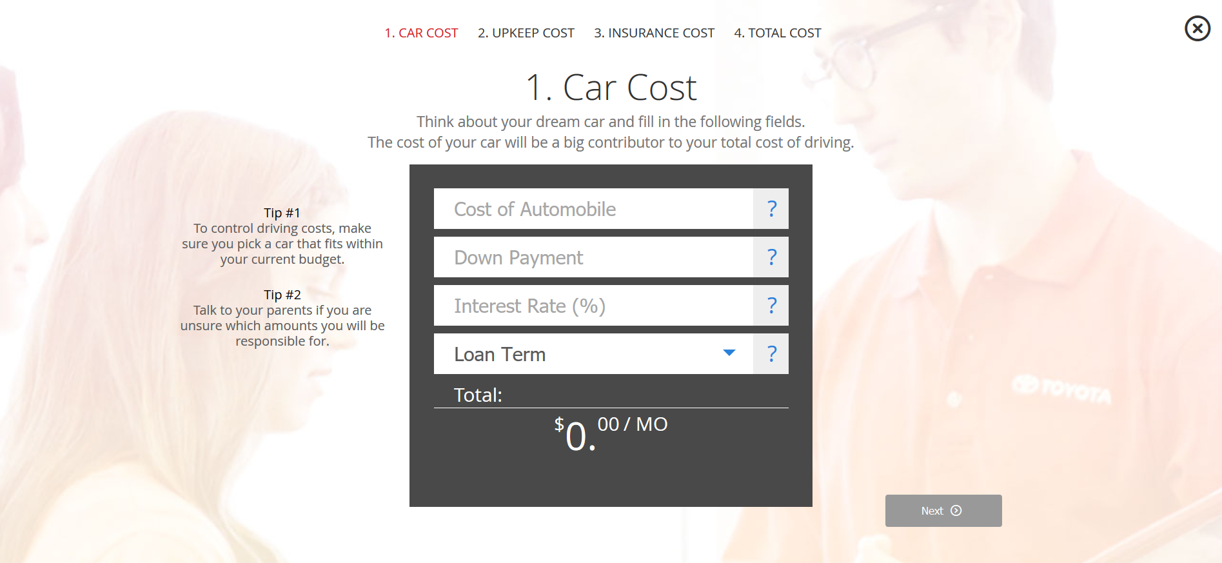Screen dimensions: 1222x563
Task: Select the 1. Car Cost tab
Action: 421,33
